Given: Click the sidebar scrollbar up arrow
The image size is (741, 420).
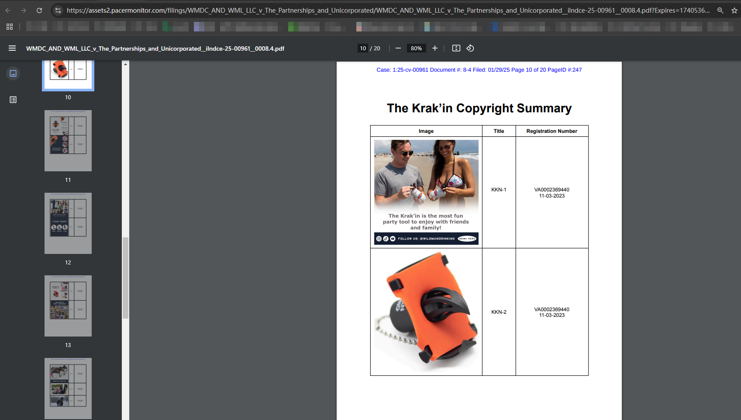Looking at the screenshot, I should (125, 64).
